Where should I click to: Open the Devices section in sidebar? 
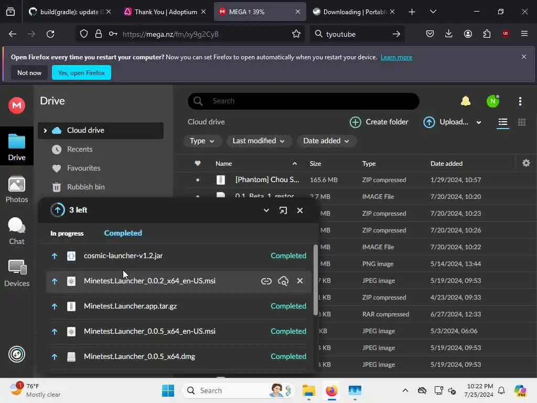[x=17, y=273]
